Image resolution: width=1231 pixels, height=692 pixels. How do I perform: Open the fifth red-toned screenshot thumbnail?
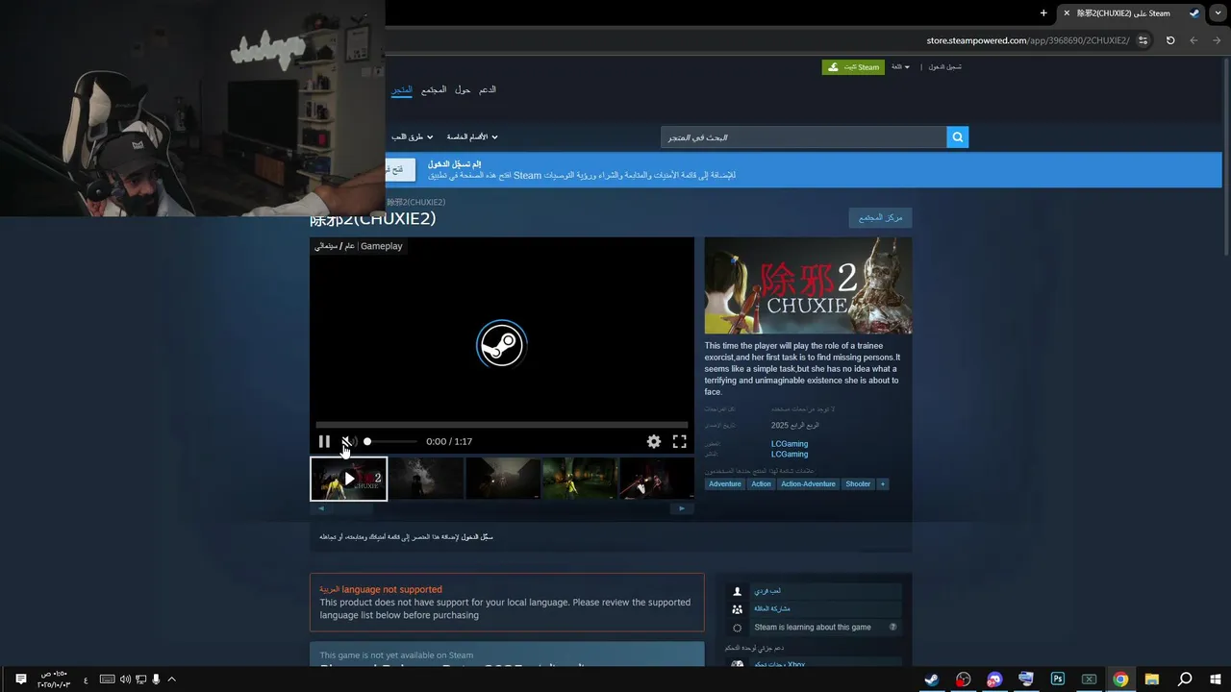[657, 478]
